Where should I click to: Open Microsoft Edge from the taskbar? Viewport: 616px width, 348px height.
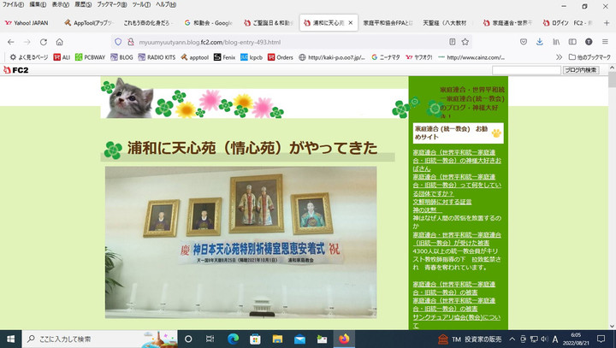pyautogui.click(x=233, y=339)
